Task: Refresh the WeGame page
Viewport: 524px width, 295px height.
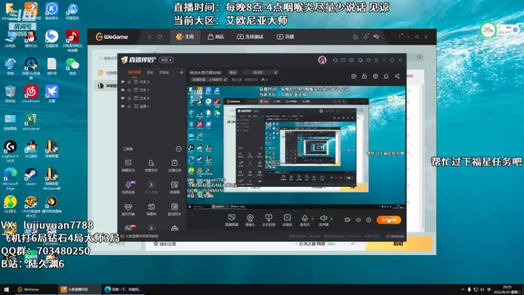Action: point(160,37)
